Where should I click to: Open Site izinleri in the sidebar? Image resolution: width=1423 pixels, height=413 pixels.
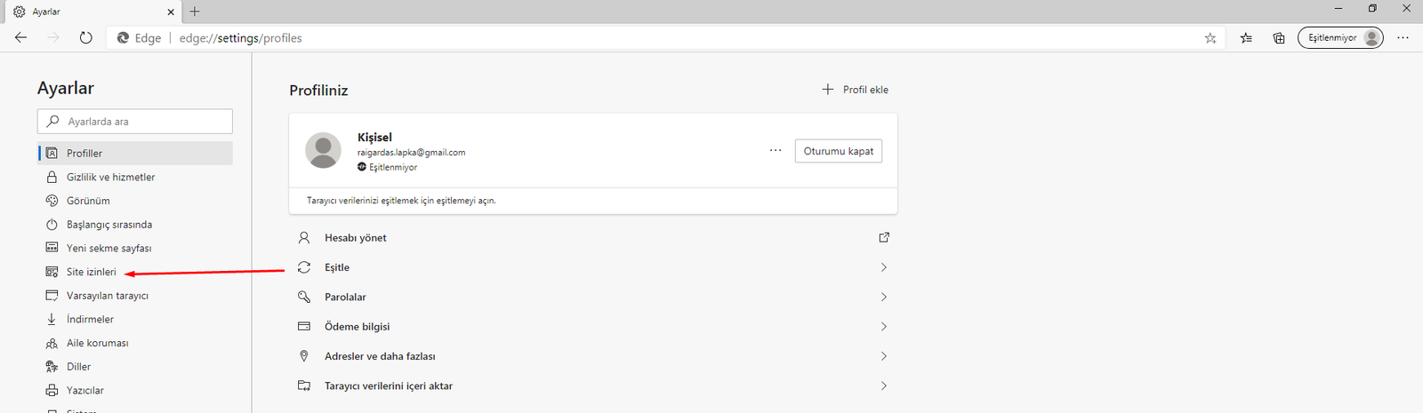91,272
